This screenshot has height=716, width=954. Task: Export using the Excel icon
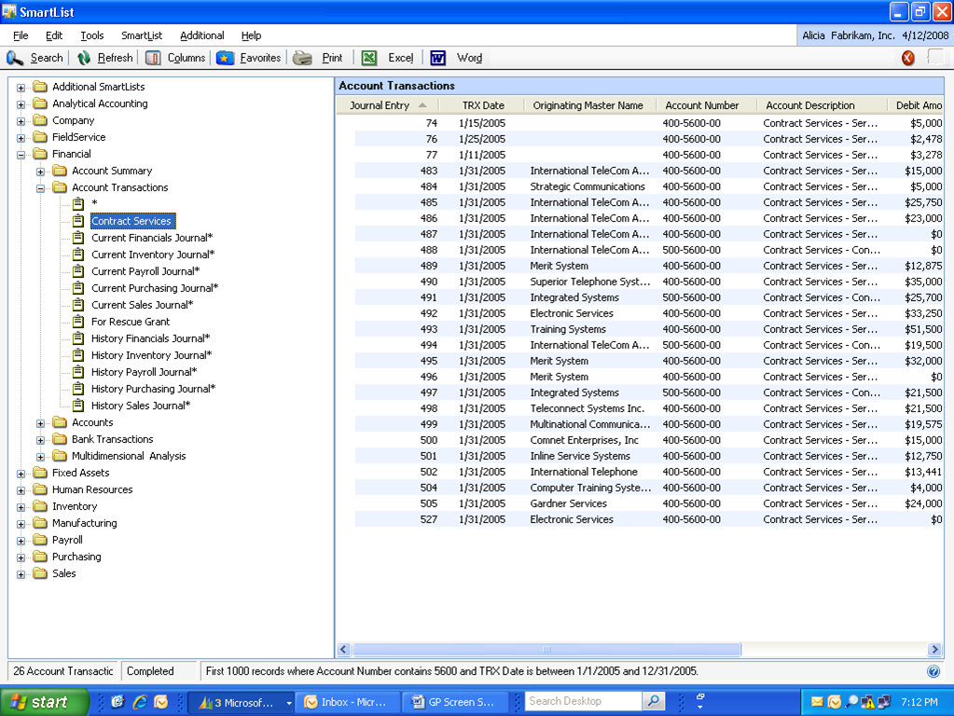(368, 58)
